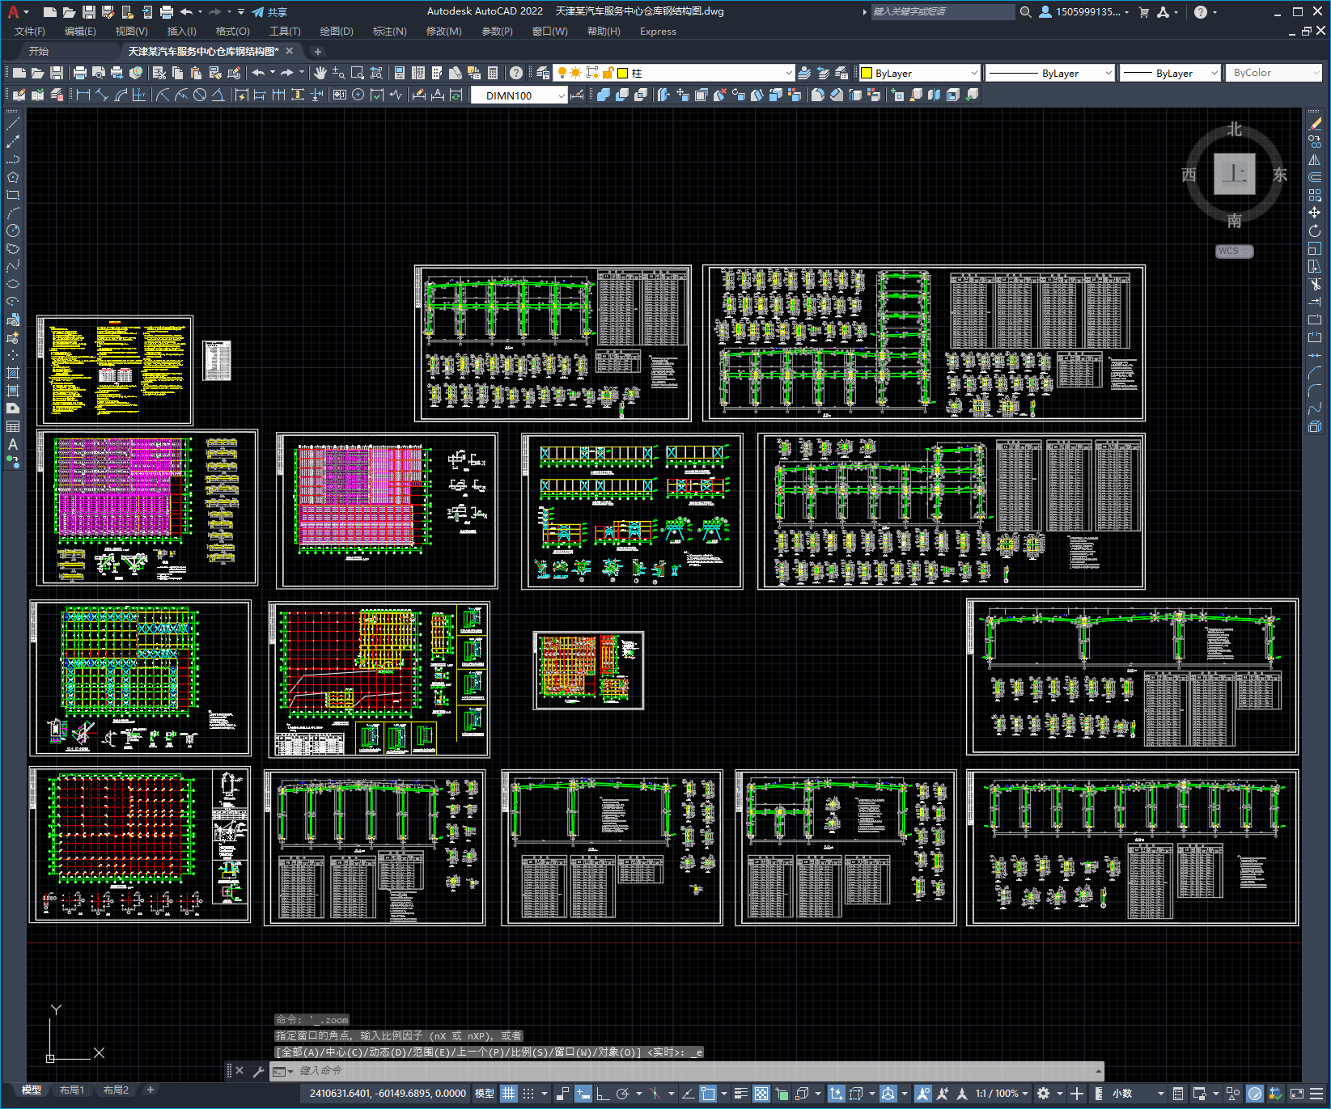This screenshot has width=1331, height=1109.
Task: Select the Circle draw tool
Action: point(13,231)
